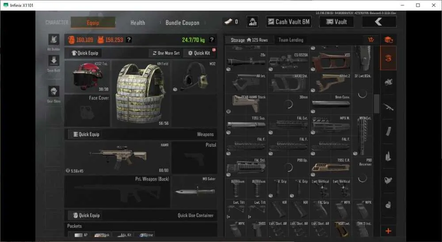Select the Storage 125 Rows tab
442x242 pixels.
coord(249,40)
